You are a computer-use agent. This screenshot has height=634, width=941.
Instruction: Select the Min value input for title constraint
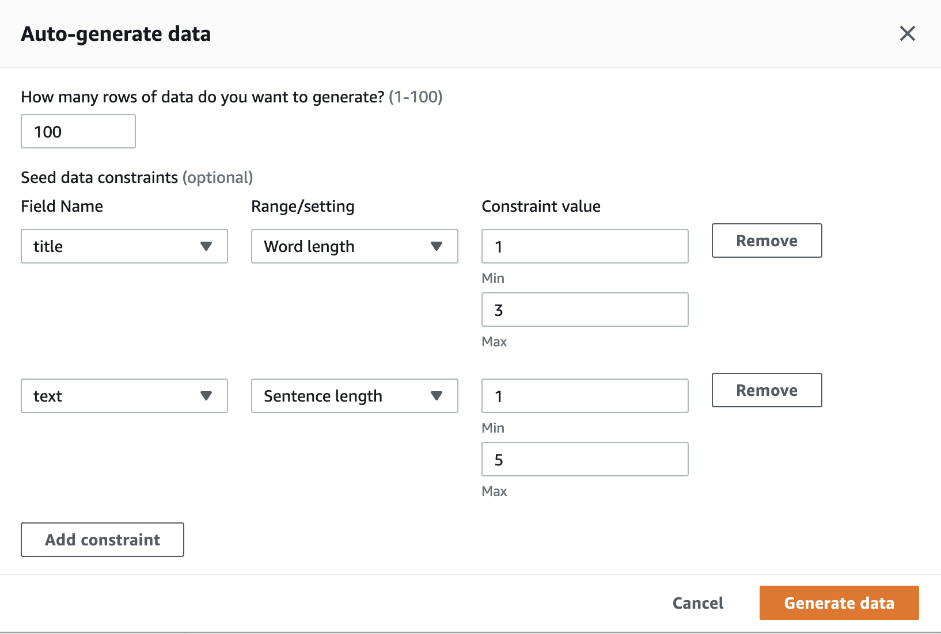point(585,246)
